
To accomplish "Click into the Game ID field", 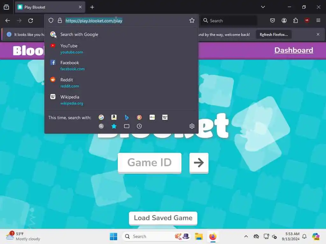I will point(150,163).
